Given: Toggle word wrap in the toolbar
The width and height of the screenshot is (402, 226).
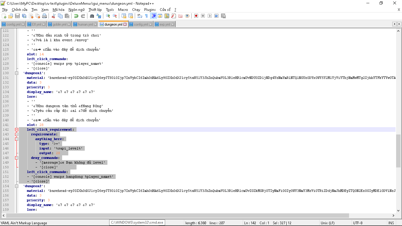Looking at the screenshot, I should 140,16.
